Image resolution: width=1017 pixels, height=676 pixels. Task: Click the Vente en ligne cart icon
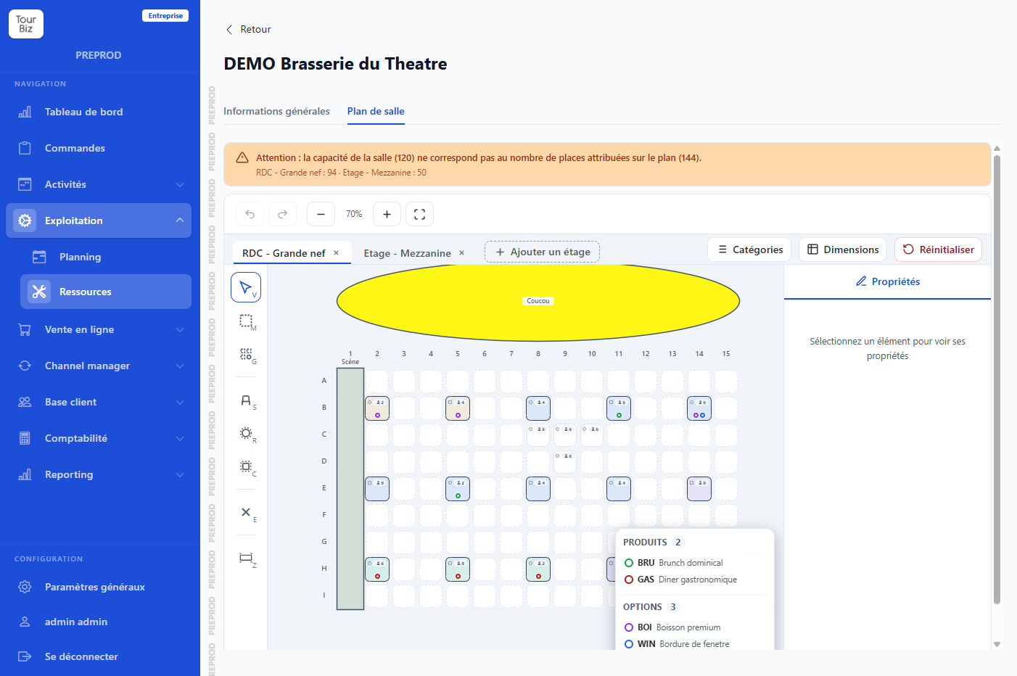(25, 329)
